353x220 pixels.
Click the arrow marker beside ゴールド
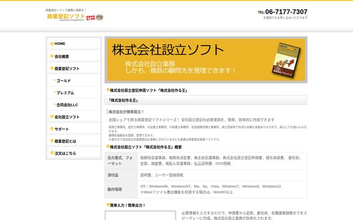pos(55,80)
